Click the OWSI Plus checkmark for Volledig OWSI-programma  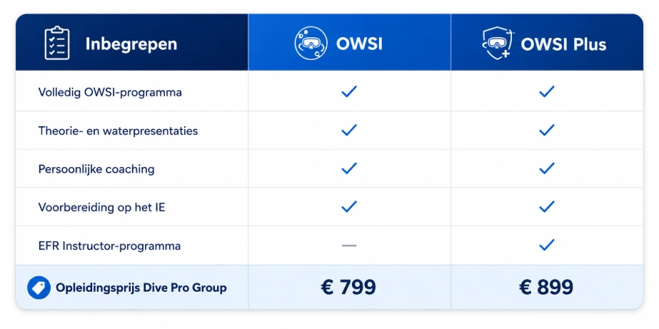point(546,91)
